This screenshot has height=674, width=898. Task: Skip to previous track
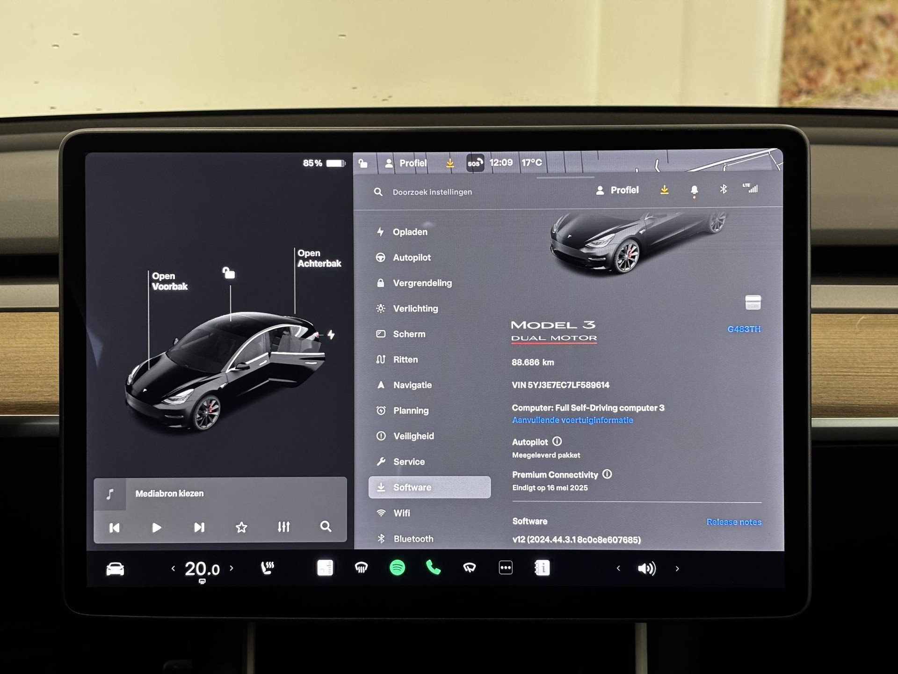(115, 528)
